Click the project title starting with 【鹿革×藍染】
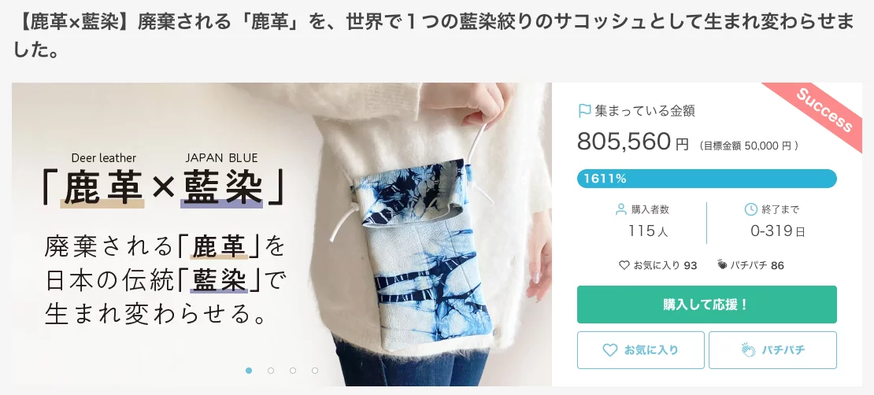The image size is (874, 395). click(434, 36)
